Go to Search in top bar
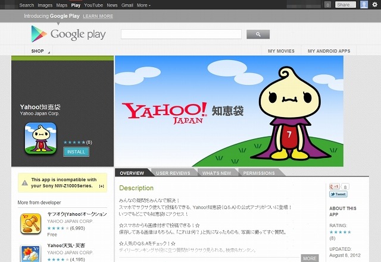Image resolution: width=381 pixels, height=262 pixels. [27, 5]
